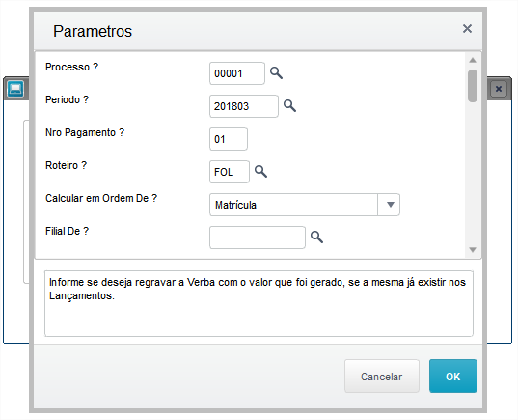Open the Periodo search magnifier
Screen dimensions: 518x420
click(289, 106)
